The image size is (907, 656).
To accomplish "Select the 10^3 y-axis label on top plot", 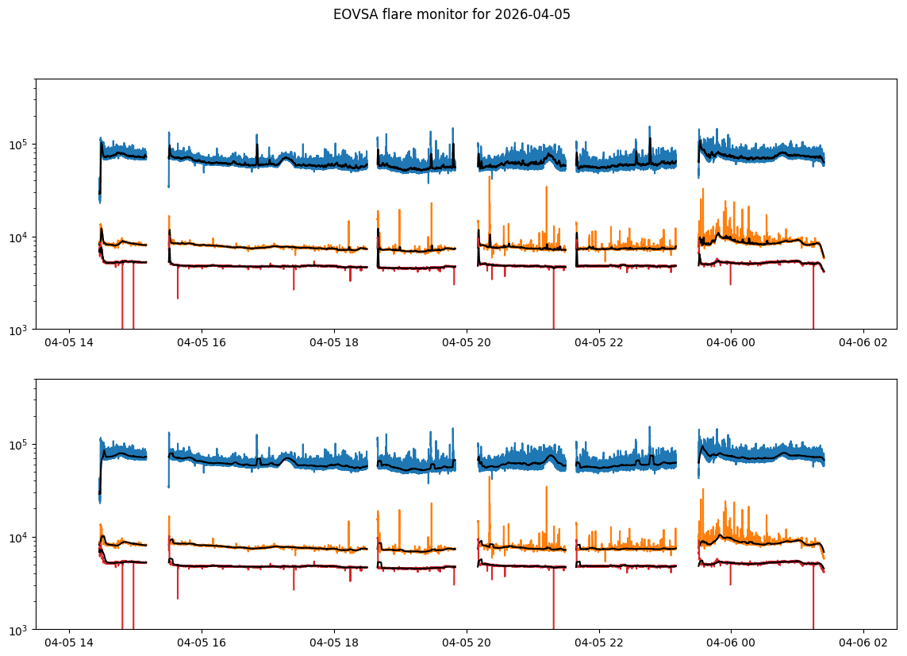I will 21,330.
